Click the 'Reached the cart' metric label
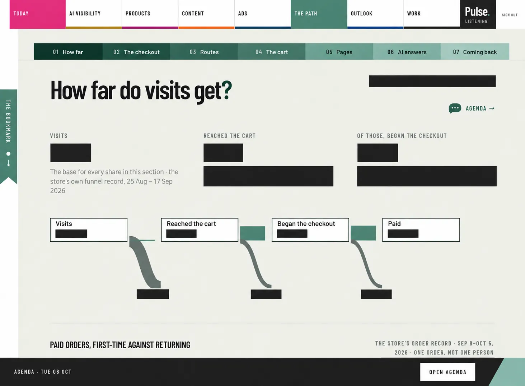This screenshot has width=525, height=386. (229, 136)
